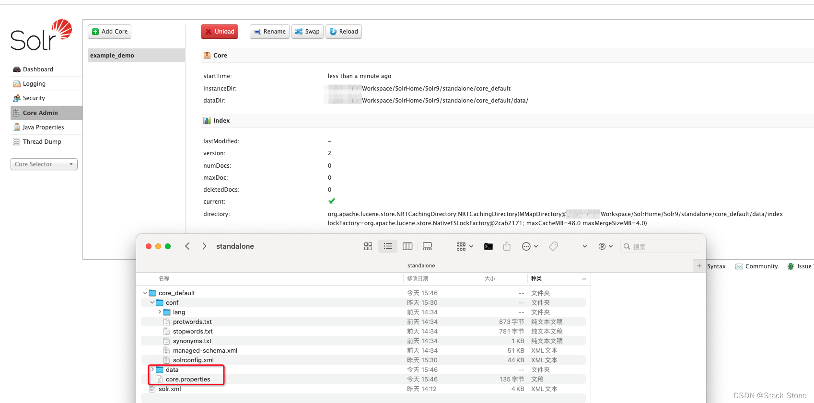Switch Finder to list view
This screenshot has height=403, width=814.
point(388,246)
